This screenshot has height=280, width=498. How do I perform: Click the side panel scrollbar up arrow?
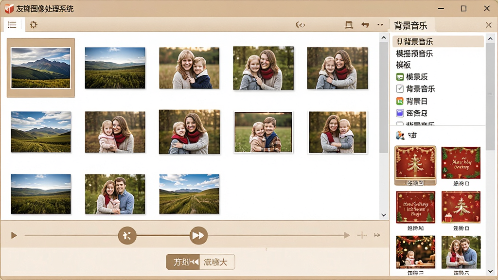click(490, 39)
